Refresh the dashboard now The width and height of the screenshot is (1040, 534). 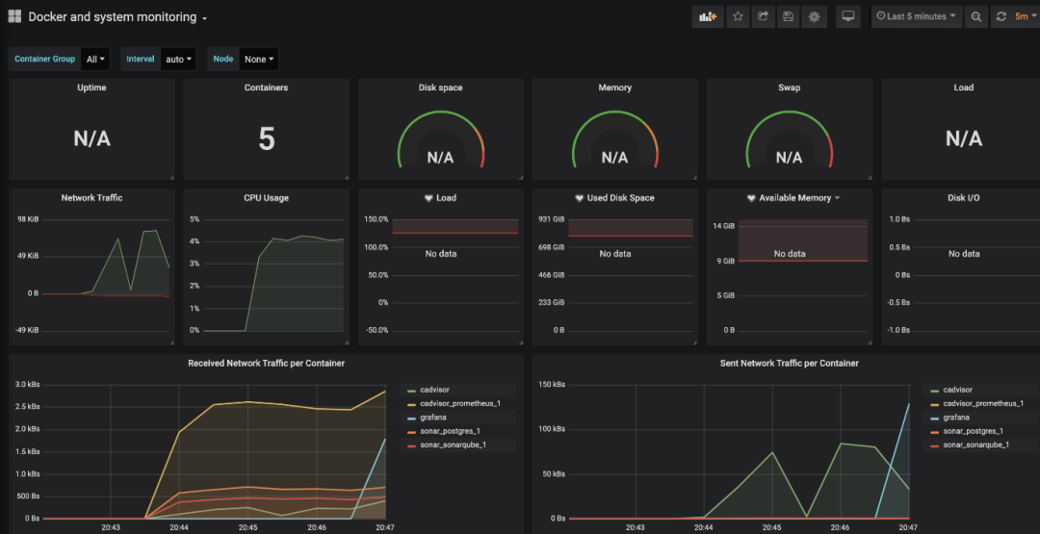pos(1001,16)
